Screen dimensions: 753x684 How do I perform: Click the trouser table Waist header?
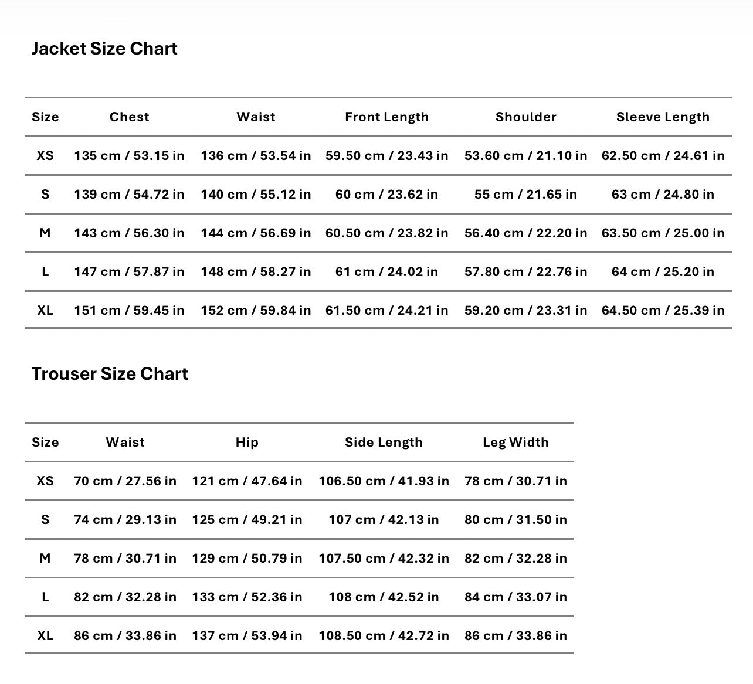(125, 443)
